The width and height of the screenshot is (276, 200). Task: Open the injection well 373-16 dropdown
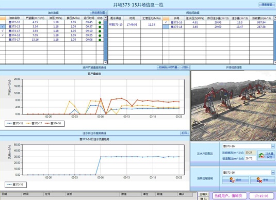coord(273,146)
